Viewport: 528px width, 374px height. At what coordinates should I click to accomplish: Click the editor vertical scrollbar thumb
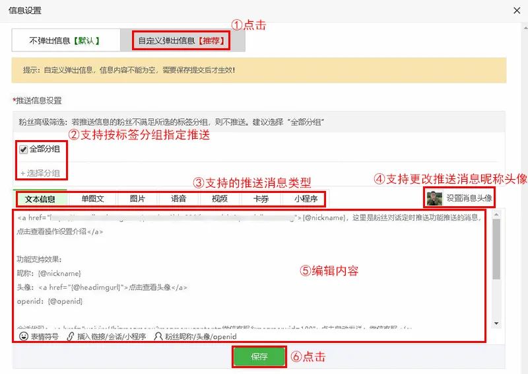tap(496, 249)
